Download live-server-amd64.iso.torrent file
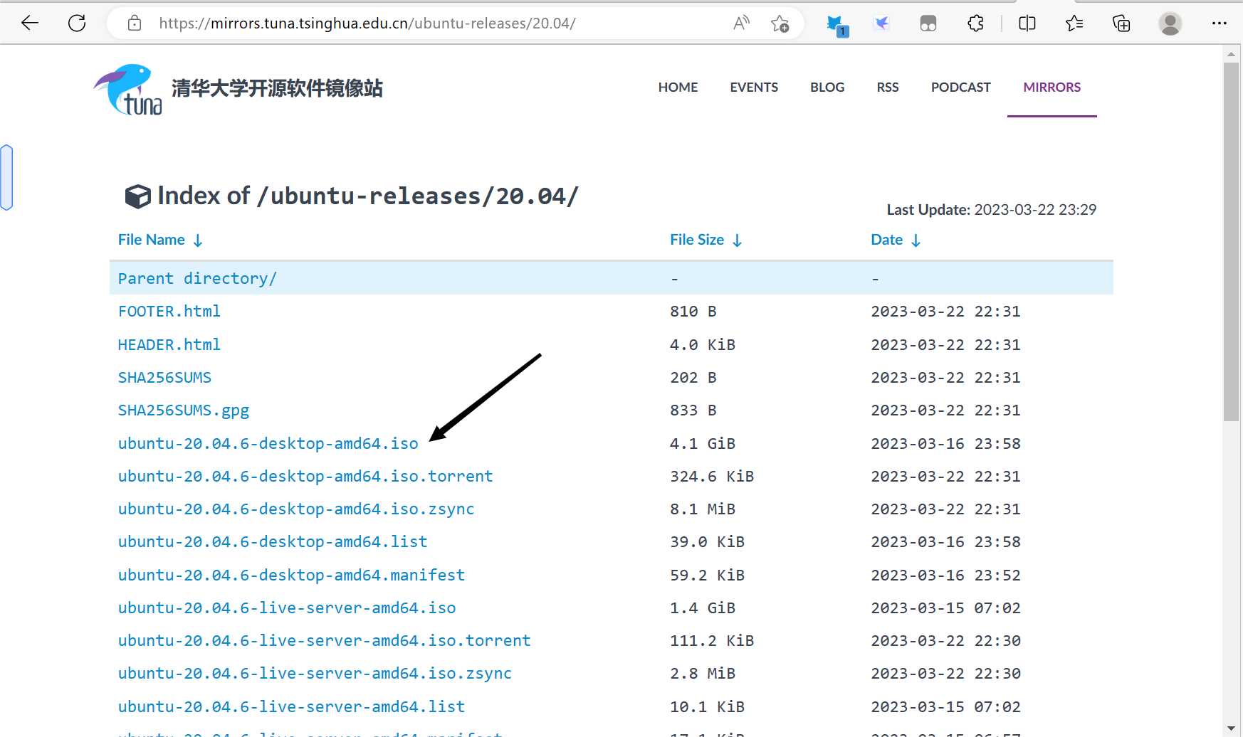This screenshot has width=1243, height=737. (325, 640)
